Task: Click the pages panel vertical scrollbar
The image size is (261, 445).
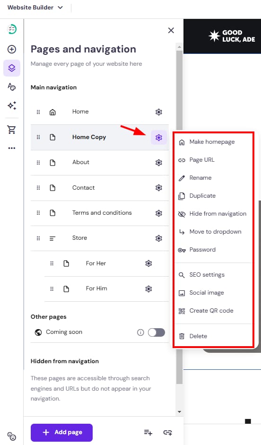Action: pyautogui.click(x=179, y=217)
